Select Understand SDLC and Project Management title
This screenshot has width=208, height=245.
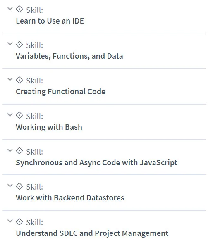click(x=92, y=233)
